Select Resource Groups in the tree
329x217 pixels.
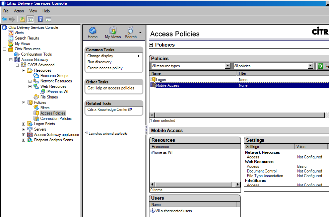coord(54,76)
